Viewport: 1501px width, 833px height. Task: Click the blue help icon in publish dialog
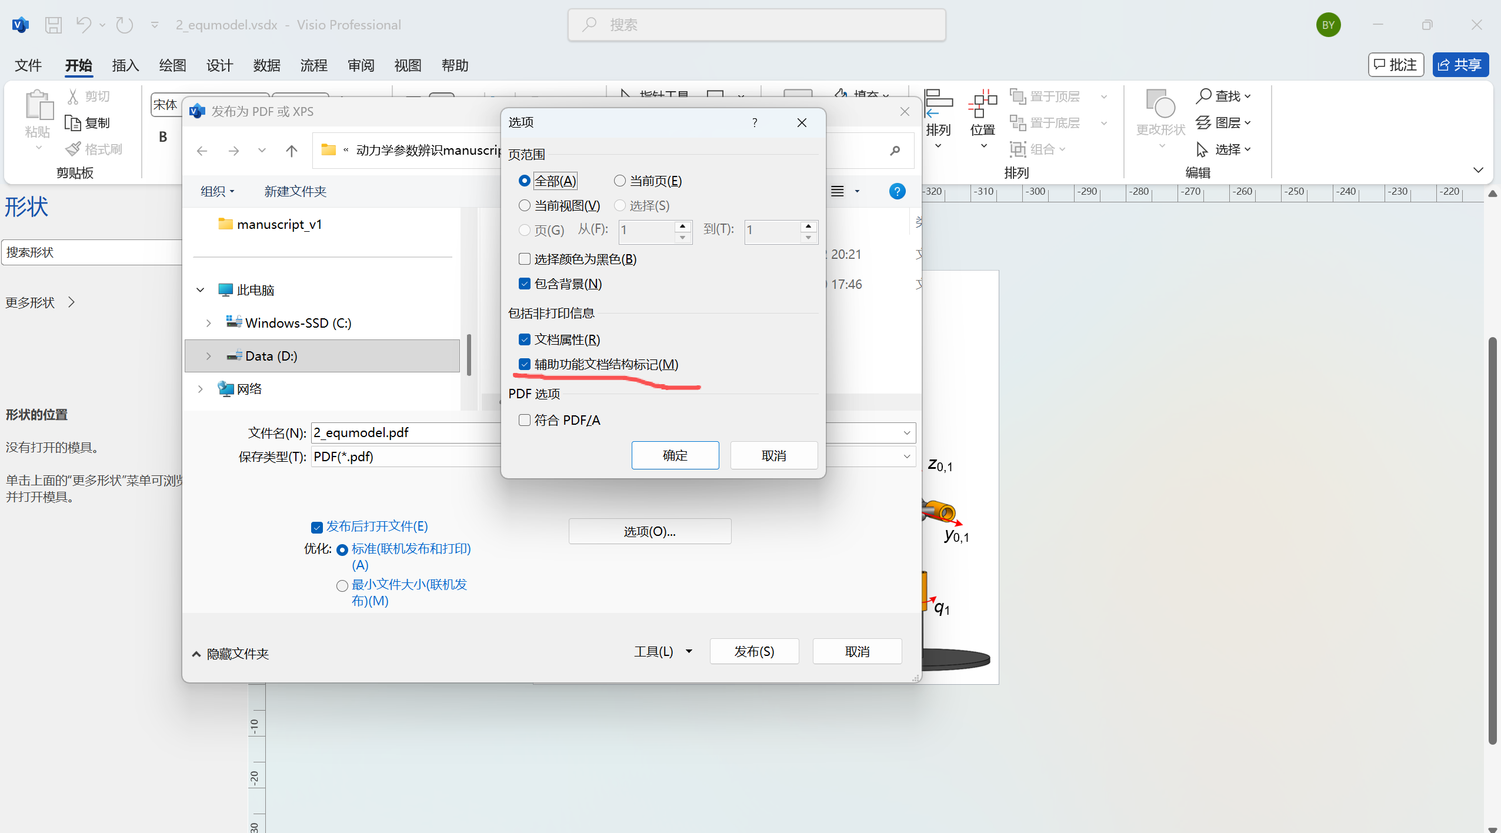(x=897, y=191)
